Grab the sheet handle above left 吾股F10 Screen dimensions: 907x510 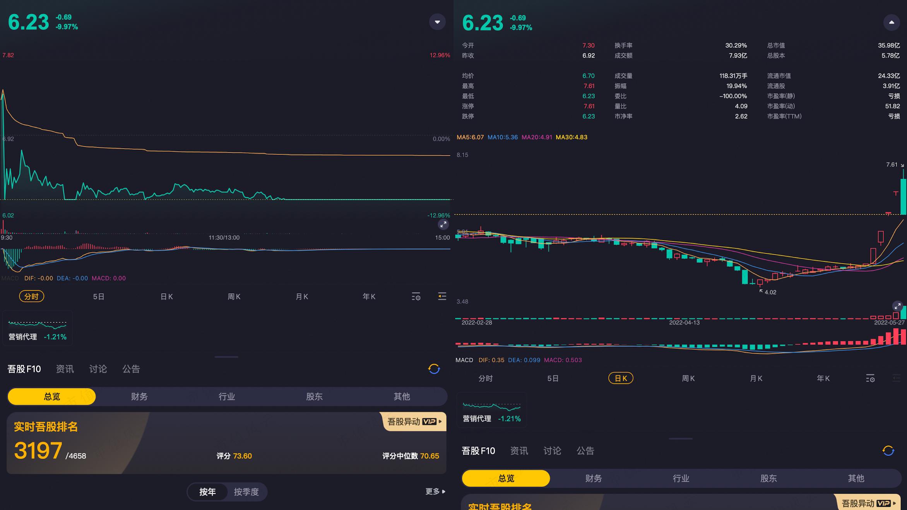tap(226, 357)
